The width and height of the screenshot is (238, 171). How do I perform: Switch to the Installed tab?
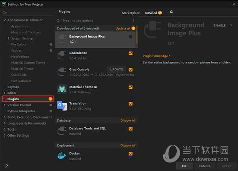coord(153,13)
